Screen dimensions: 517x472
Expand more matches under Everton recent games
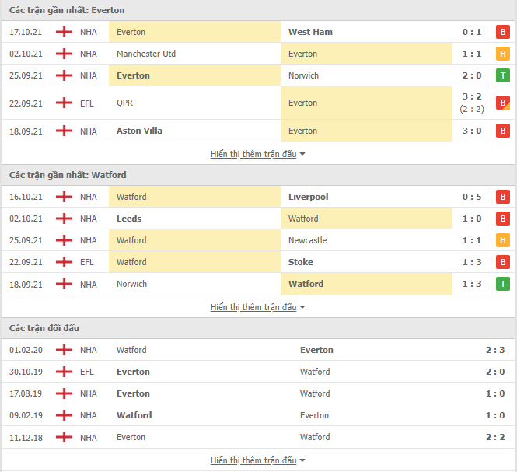point(257,154)
